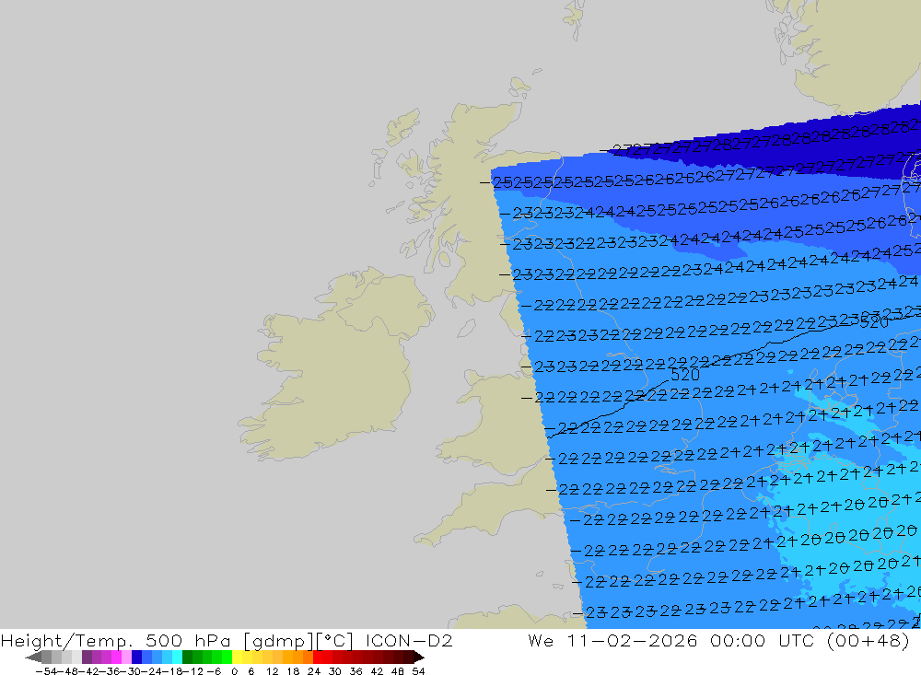The height and width of the screenshot is (675, 921).
Task: Click the '(00+48)' forecast offset label
Action: (x=869, y=640)
